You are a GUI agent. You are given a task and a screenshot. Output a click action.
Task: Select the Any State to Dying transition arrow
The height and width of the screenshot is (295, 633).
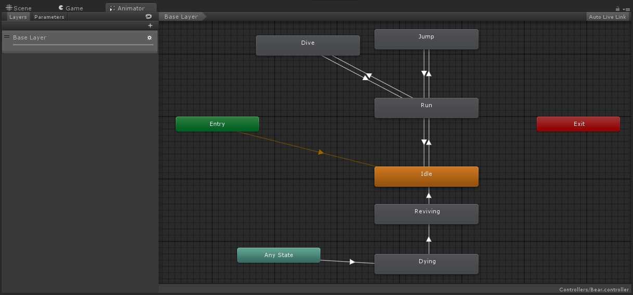(x=352, y=262)
